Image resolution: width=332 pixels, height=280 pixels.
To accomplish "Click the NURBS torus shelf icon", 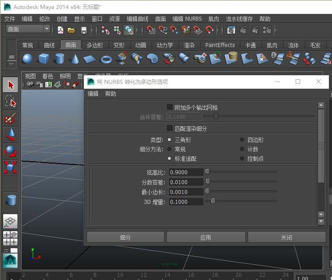I will (x=106, y=59).
